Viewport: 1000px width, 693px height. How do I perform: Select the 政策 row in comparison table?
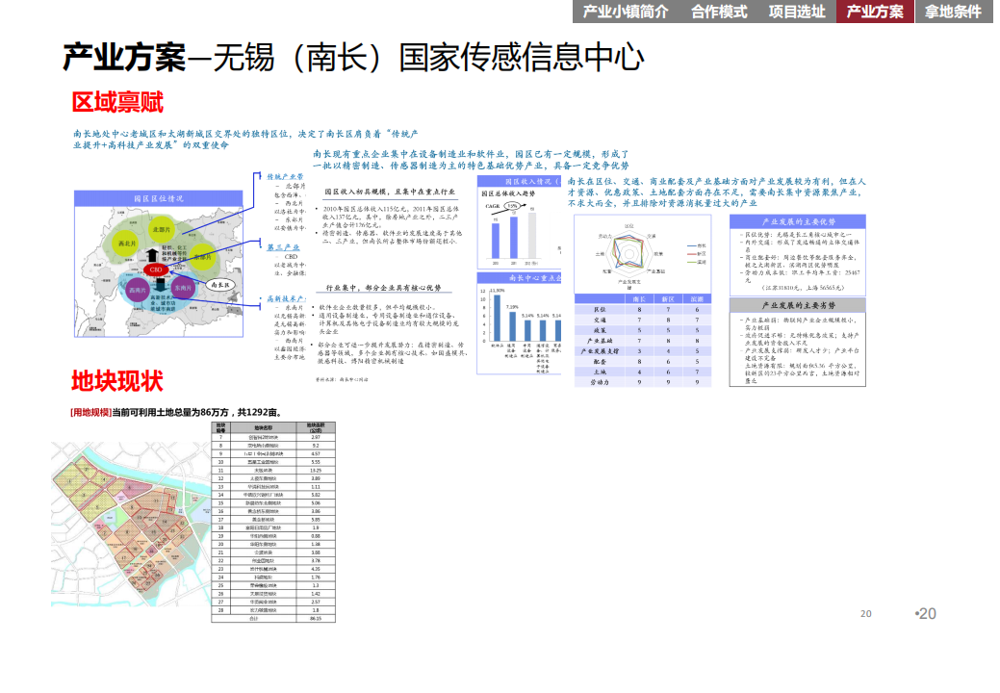(643, 330)
